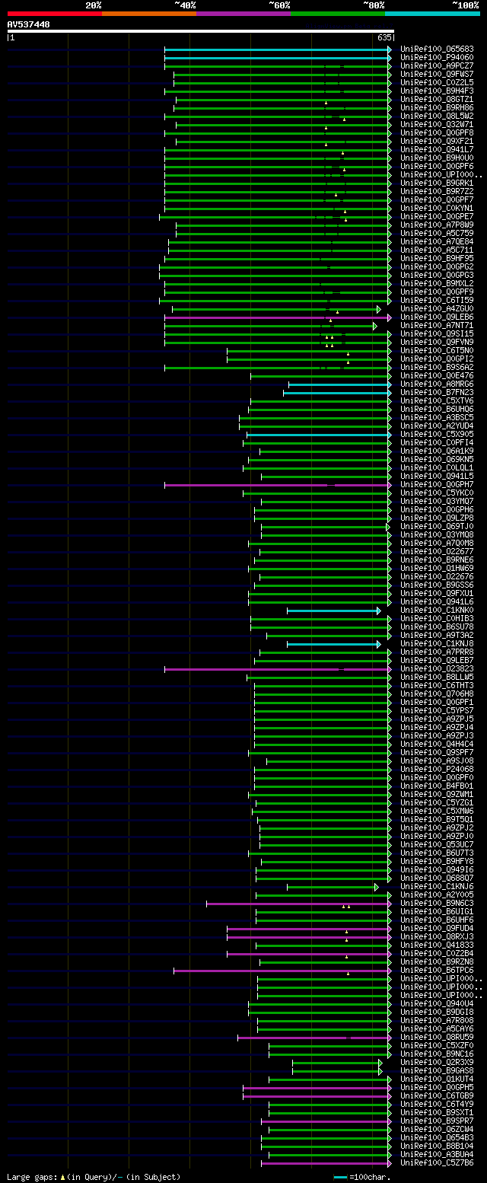Viewport: 487px width, 1183px height.
Task: Open hit UniRef100_Q69TJ0
Action: click(x=437, y=526)
